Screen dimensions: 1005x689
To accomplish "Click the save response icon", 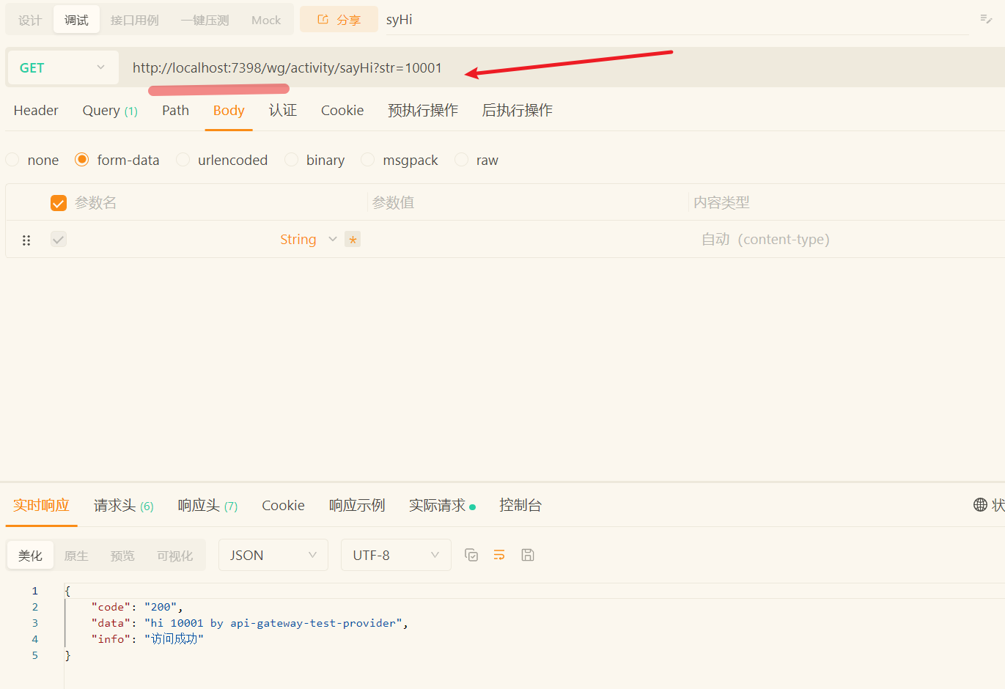I will tap(527, 555).
